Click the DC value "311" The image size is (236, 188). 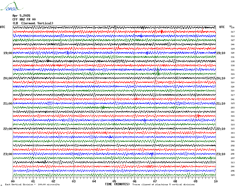click(x=233, y=70)
